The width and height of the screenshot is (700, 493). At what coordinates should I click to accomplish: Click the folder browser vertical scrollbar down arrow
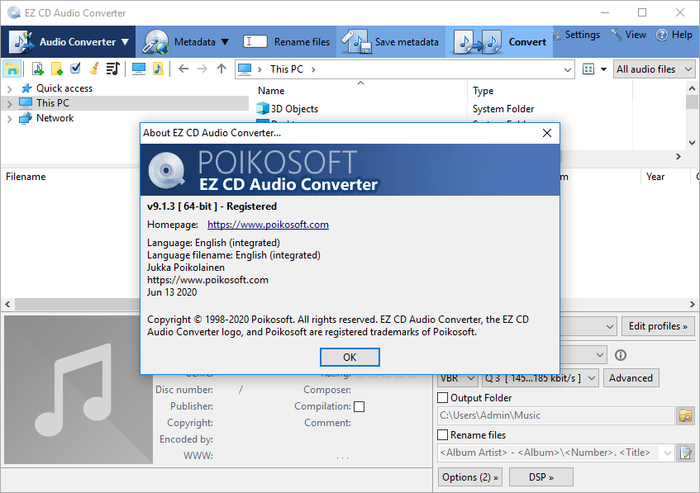pyautogui.click(x=692, y=143)
